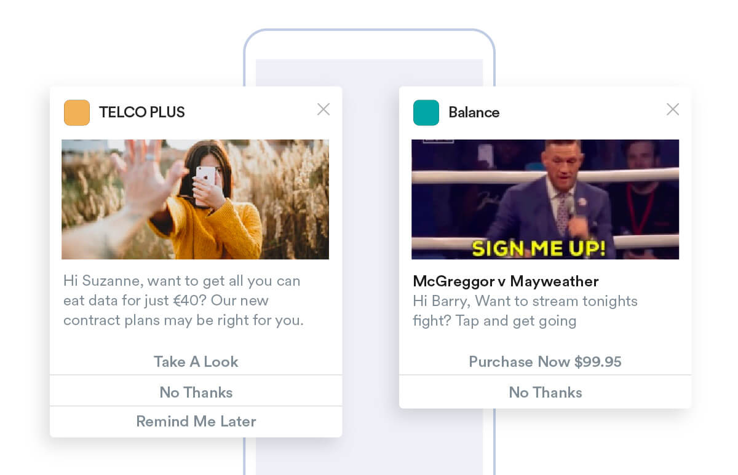The height and width of the screenshot is (475, 738).
Task: Click the Hi Barry stream fight message
Action: coord(525,311)
